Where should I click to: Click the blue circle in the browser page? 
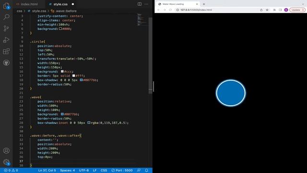pos(231,93)
